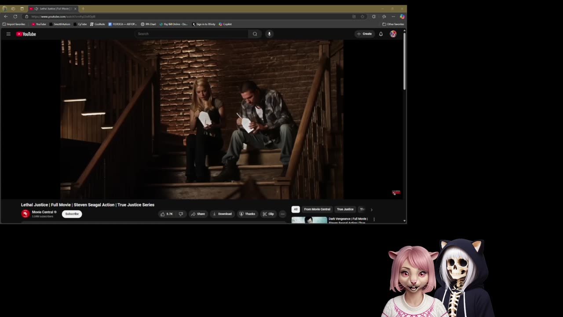
Task: Click the Thanks button
Action: point(247,214)
